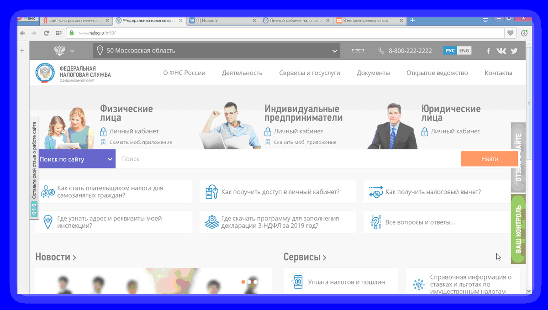
Task: Switch site language to РУС
Action: [450, 51]
